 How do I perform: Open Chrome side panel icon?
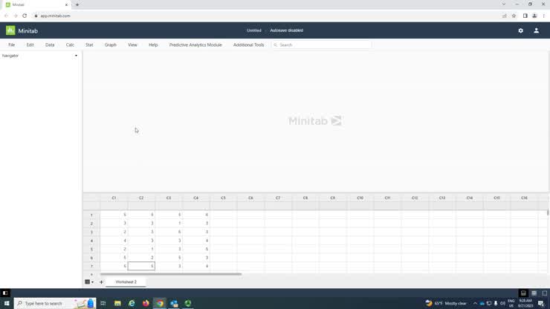click(525, 16)
